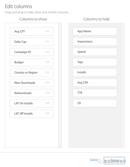The height and width of the screenshot is (167, 130).
Task: Click the Cancel link
Action: click(x=94, y=160)
